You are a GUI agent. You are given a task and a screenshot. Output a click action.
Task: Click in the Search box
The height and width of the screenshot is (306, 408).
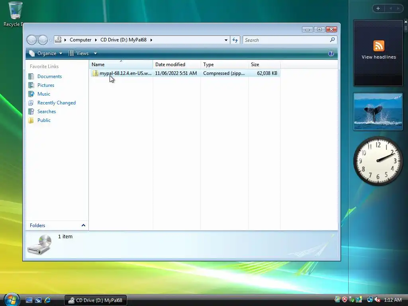[x=286, y=40]
